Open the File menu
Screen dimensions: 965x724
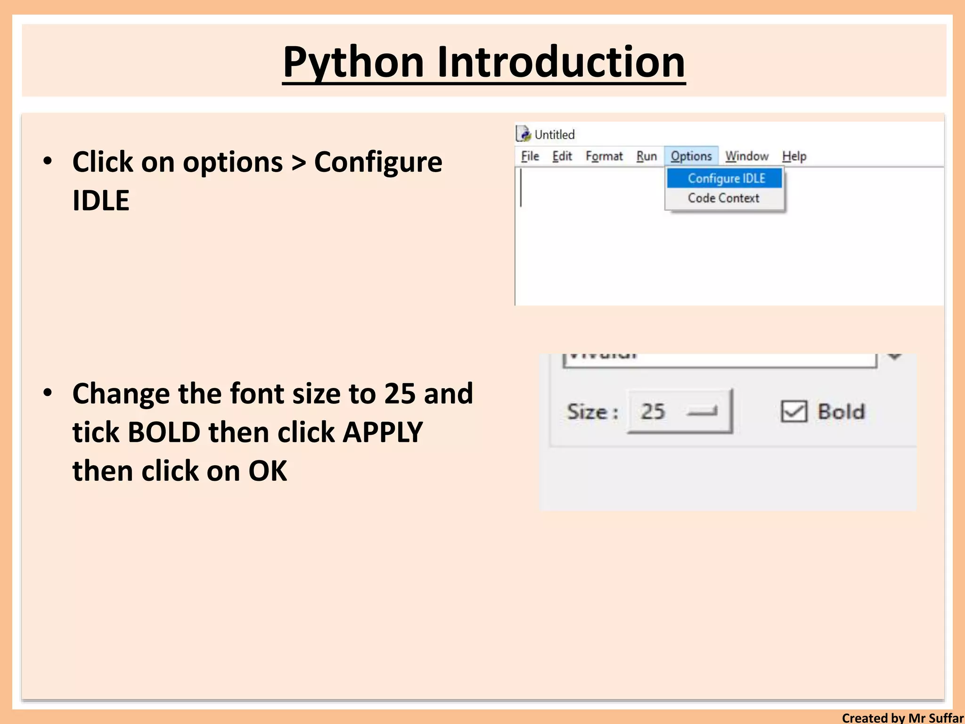pyautogui.click(x=530, y=156)
